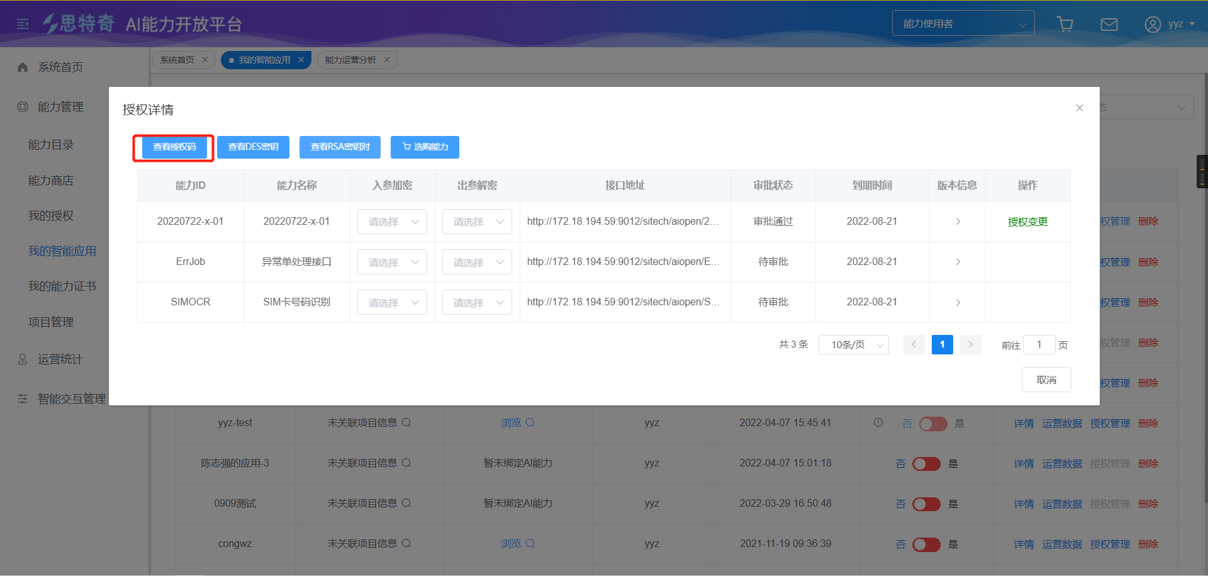
Task: Click the 取消 button
Action: pos(1046,380)
